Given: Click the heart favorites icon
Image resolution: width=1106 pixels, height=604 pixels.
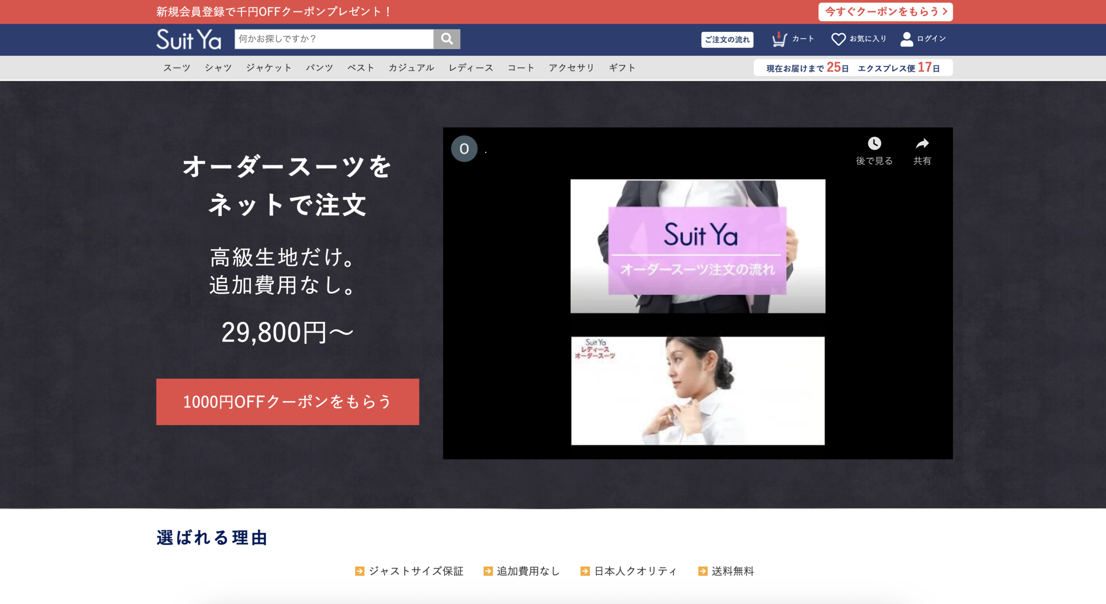Looking at the screenshot, I should pyautogui.click(x=838, y=39).
